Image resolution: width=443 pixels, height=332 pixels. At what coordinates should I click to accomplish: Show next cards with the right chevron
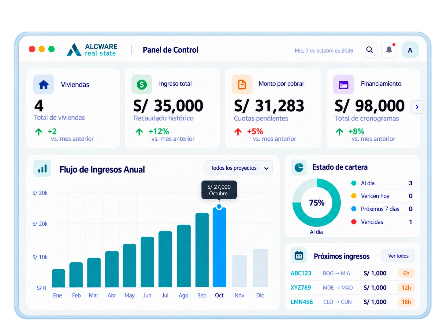[x=417, y=107]
